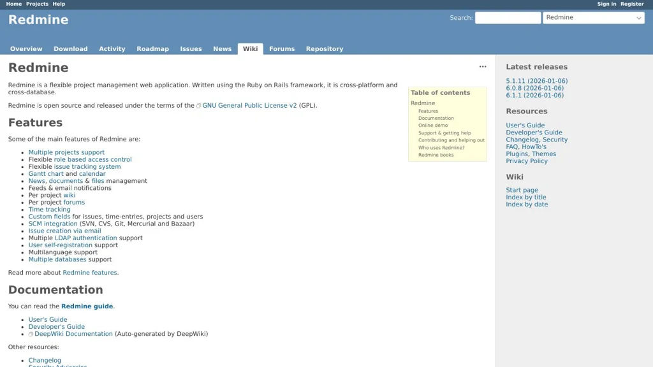The image size is (653, 367).
Task: Switch to the Issues tab
Action: click(x=191, y=48)
